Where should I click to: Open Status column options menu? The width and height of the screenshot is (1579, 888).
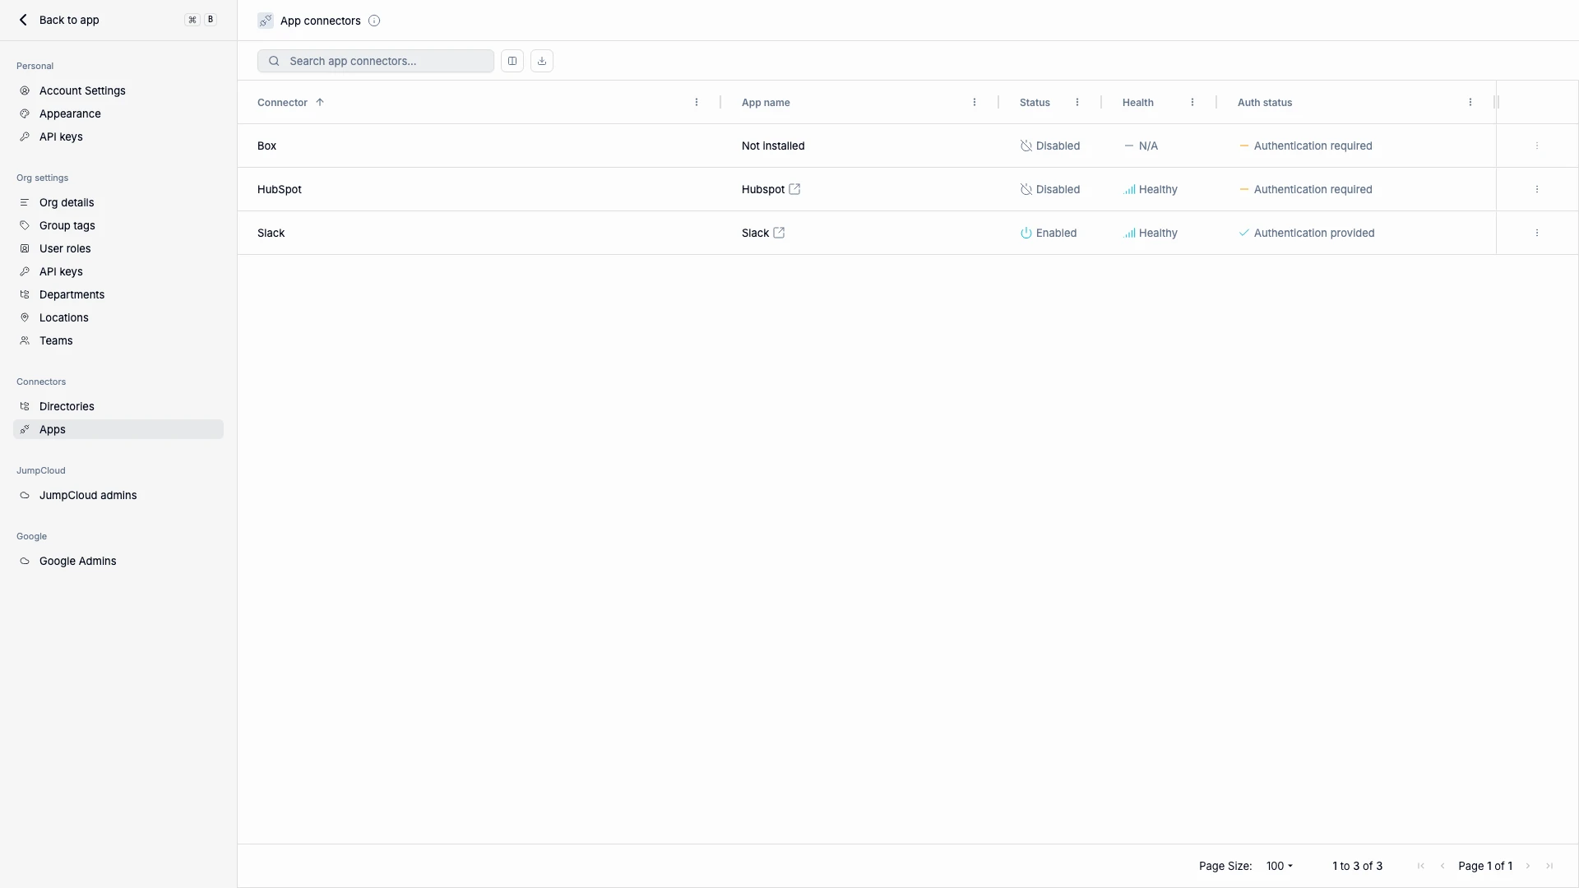[1077, 103]
